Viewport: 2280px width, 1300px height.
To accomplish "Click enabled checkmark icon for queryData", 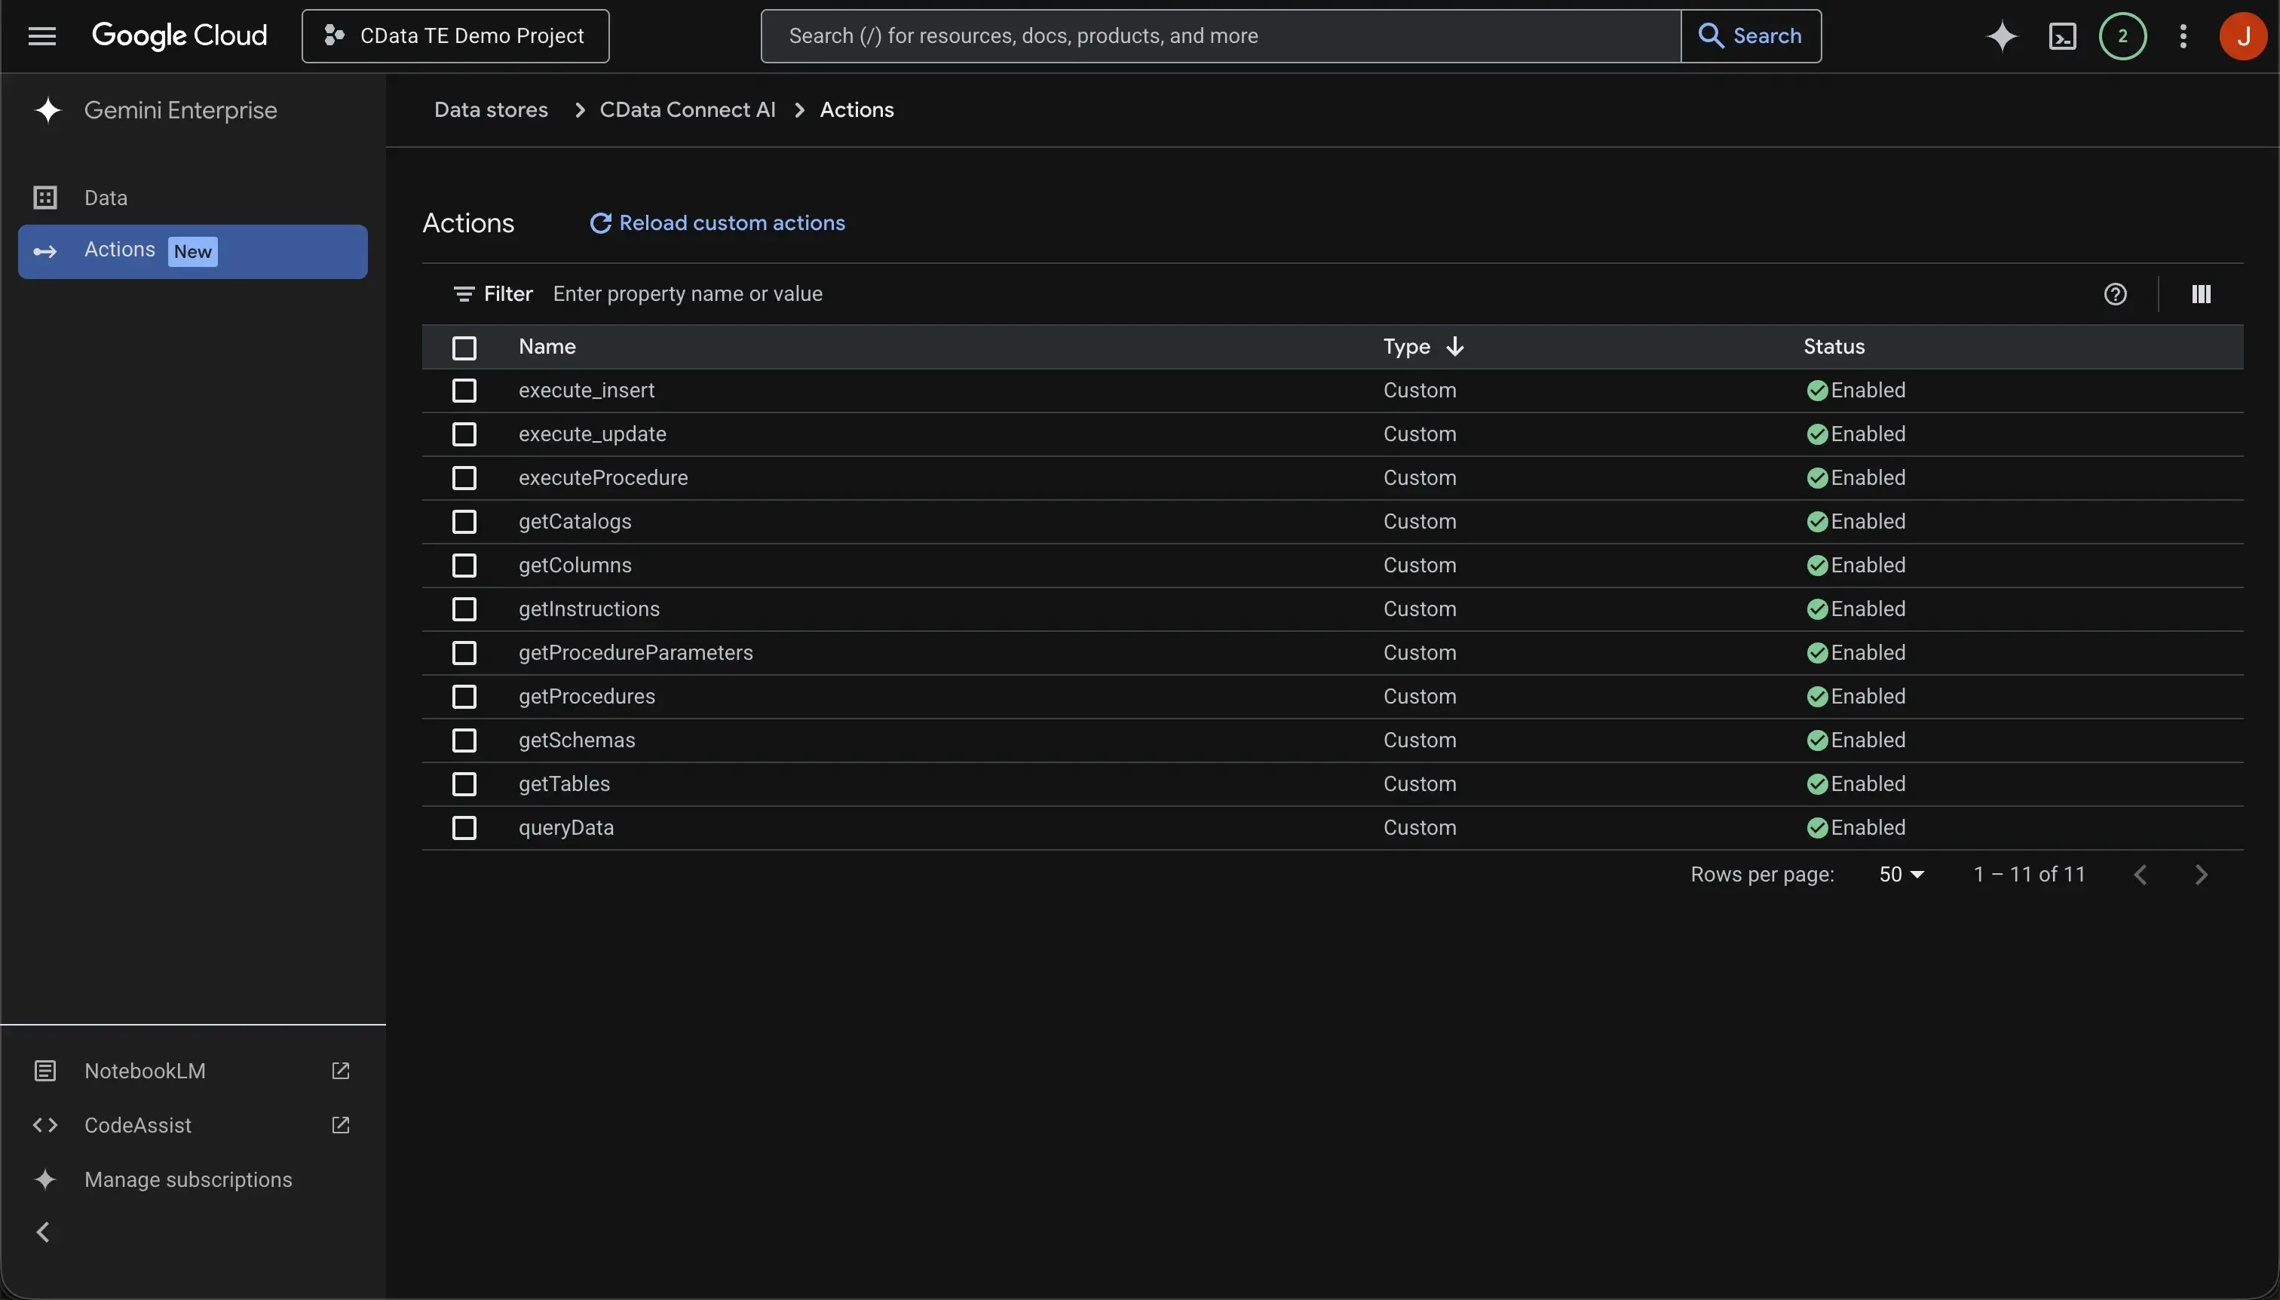I will coord(1816,828).
